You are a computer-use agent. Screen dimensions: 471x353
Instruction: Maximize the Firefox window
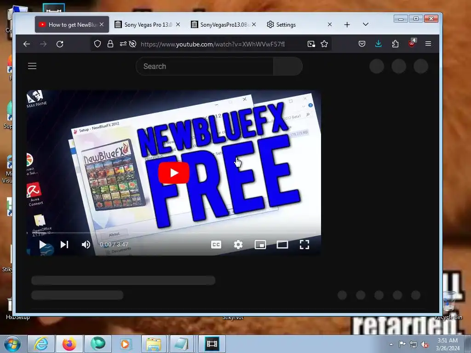pos(416,19)
